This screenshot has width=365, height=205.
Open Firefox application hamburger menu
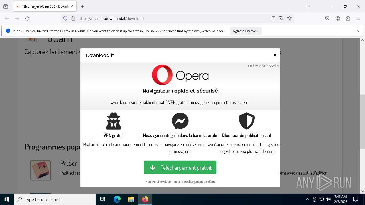tap(358, 19)
